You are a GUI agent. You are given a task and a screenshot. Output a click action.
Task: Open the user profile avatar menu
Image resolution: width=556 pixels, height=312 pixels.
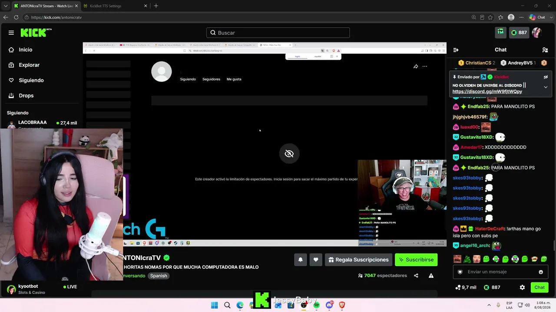(537, 32)
